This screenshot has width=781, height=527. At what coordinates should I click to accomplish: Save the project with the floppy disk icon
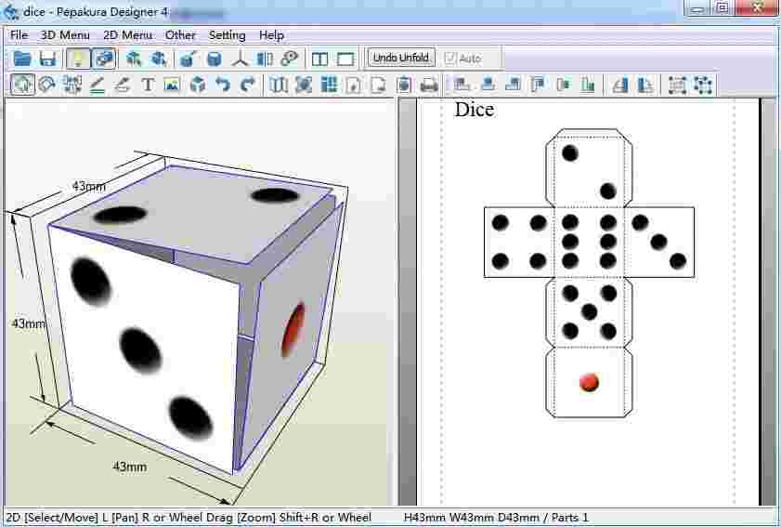tap(47, 59)
